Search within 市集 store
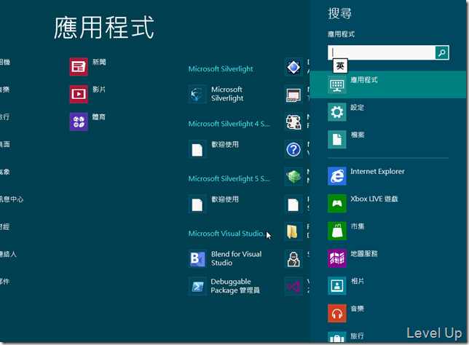 (387, 231)
